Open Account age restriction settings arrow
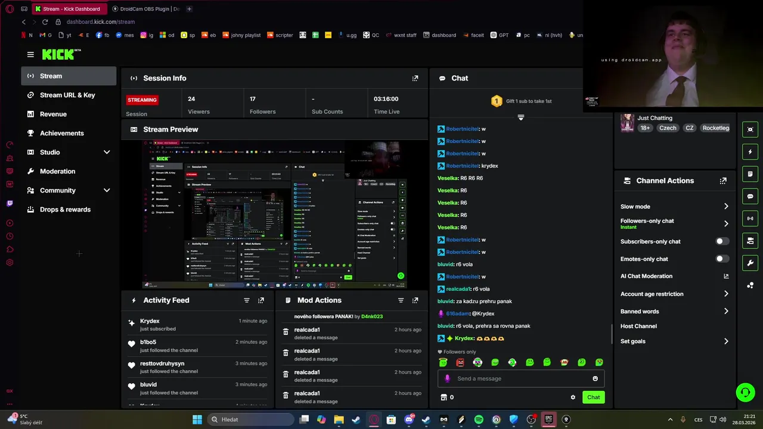The width and height of the screenshot is (763, 429). 726,294
